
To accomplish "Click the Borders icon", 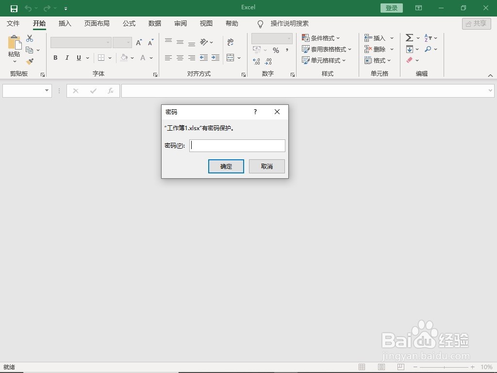I will click(101, 58).
